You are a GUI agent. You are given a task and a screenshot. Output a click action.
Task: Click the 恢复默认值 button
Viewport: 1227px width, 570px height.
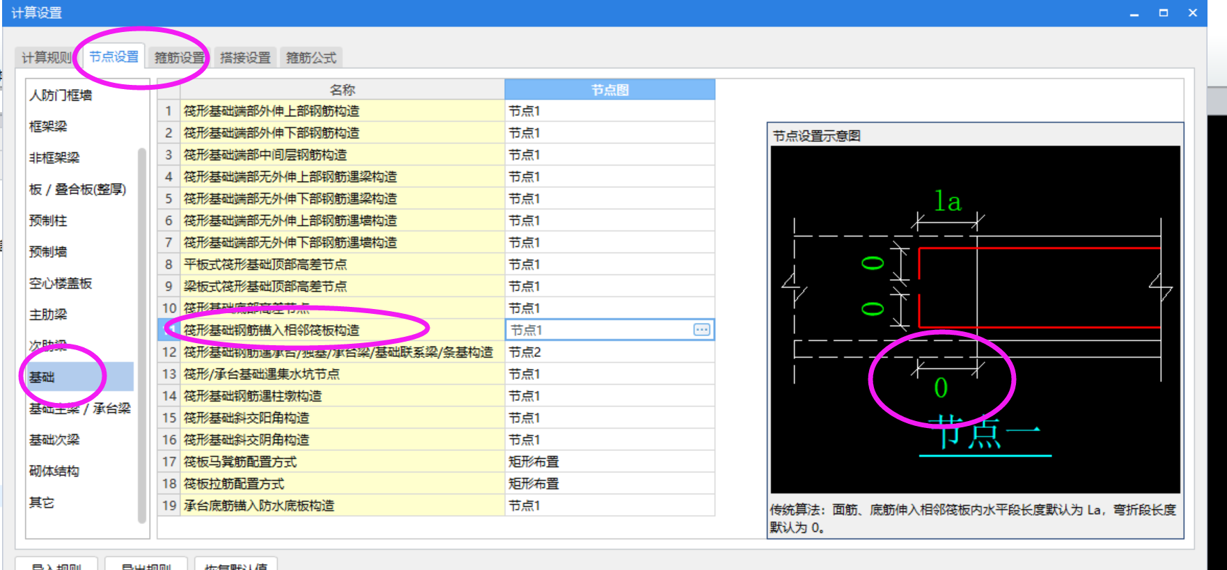click(x=236, y=565)
